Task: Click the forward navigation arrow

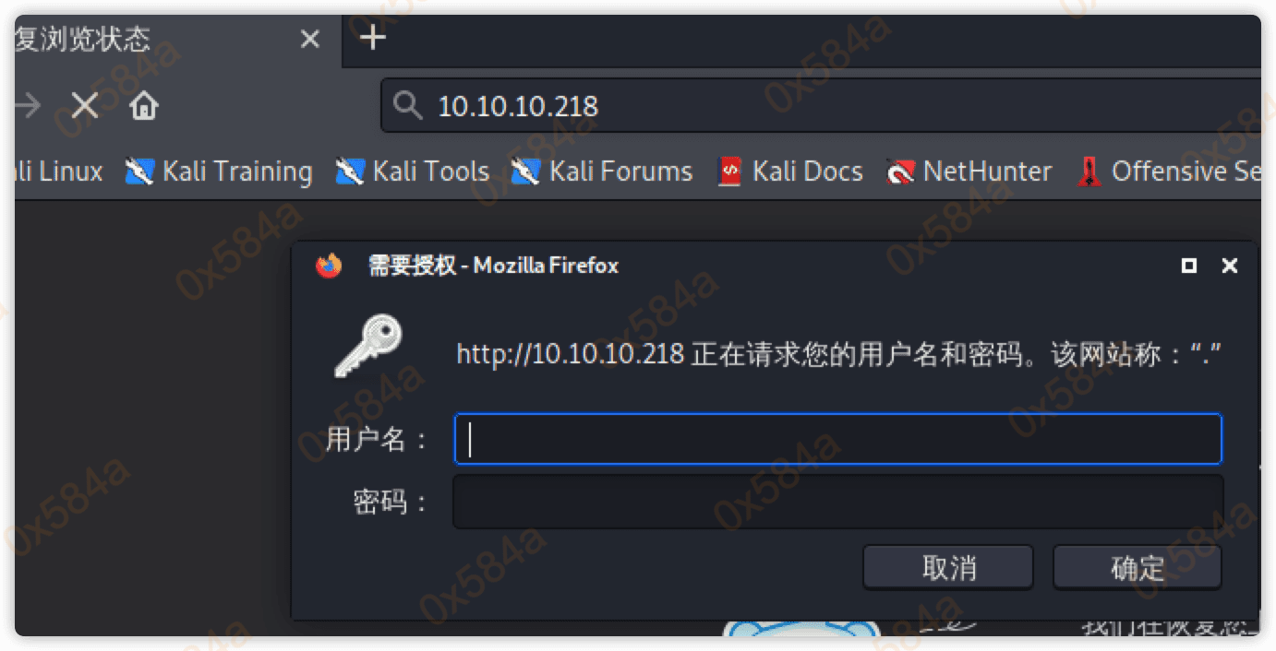Action: tap(28, 107)
